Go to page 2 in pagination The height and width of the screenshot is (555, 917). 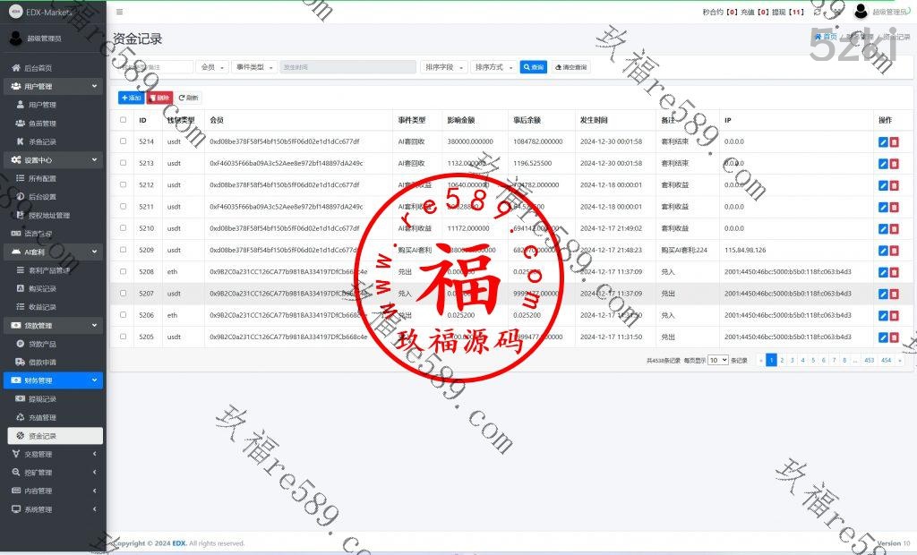782,360
